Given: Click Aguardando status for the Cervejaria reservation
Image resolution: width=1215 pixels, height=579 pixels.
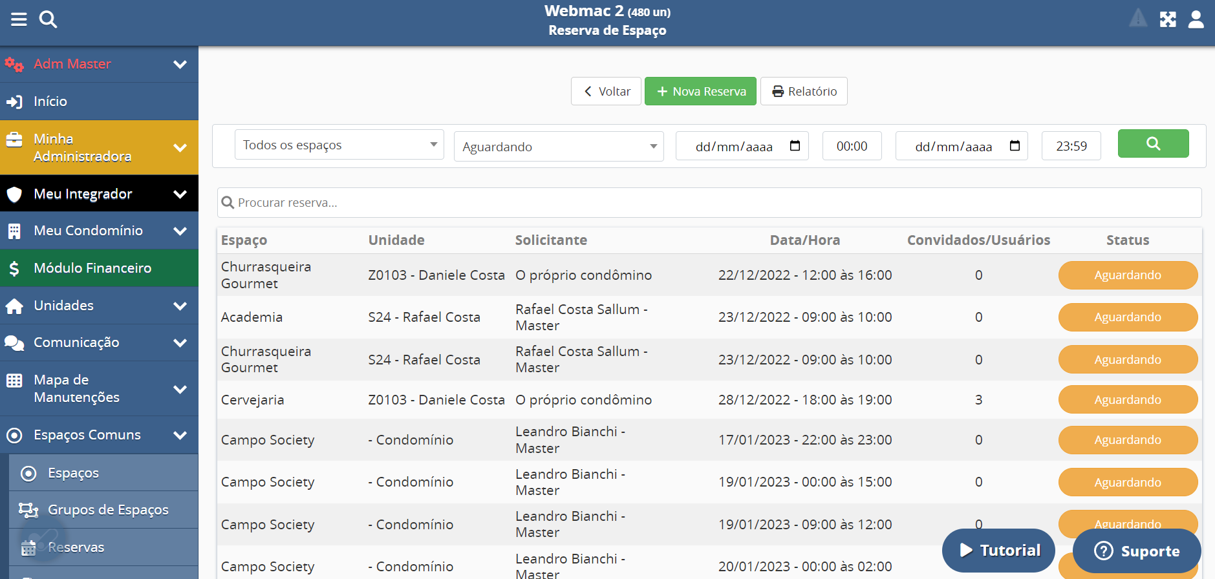Looking at the screenshot, I should [1127, 400].
